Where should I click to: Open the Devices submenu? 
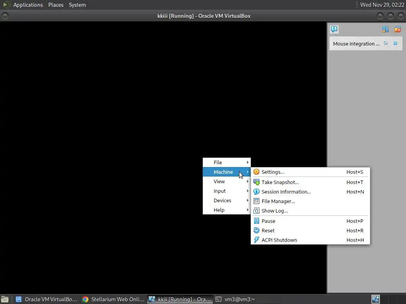(226, 201)
